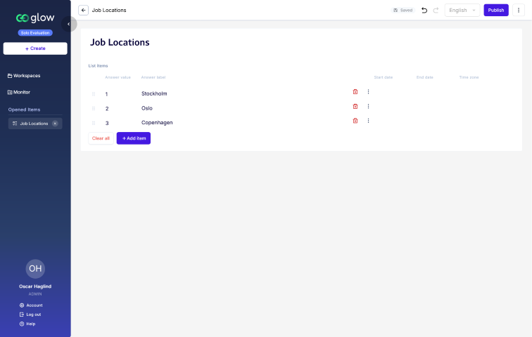Open the top bar more options menu
The height and width of the screenshot is (337, 532).
click(x=519, y=10)
